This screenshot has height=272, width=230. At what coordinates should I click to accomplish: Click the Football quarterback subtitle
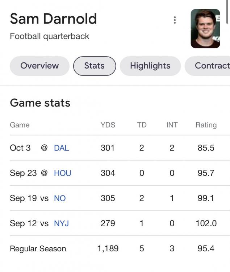50,37
